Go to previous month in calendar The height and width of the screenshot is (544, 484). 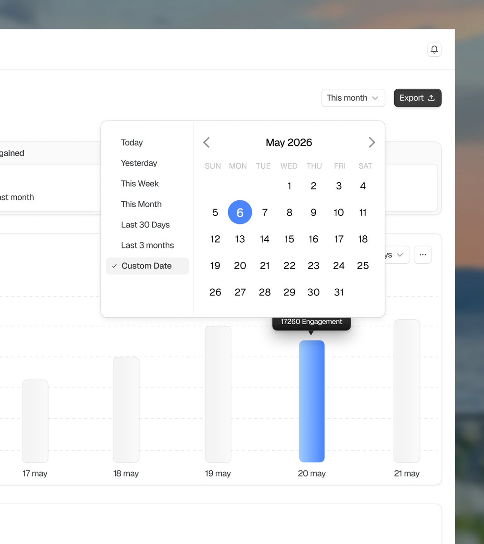pos(206,142)
